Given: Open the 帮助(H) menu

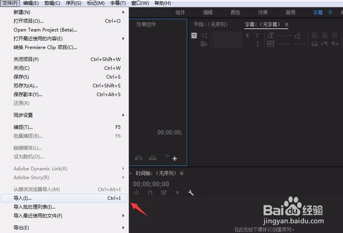Looking at the screenshot, I should [163, 3].
